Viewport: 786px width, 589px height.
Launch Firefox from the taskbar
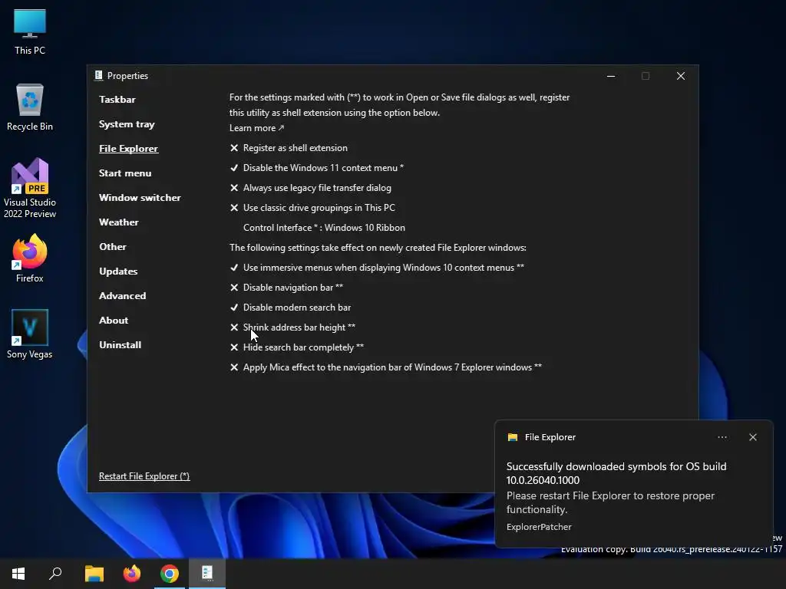[x=132, y=574]
